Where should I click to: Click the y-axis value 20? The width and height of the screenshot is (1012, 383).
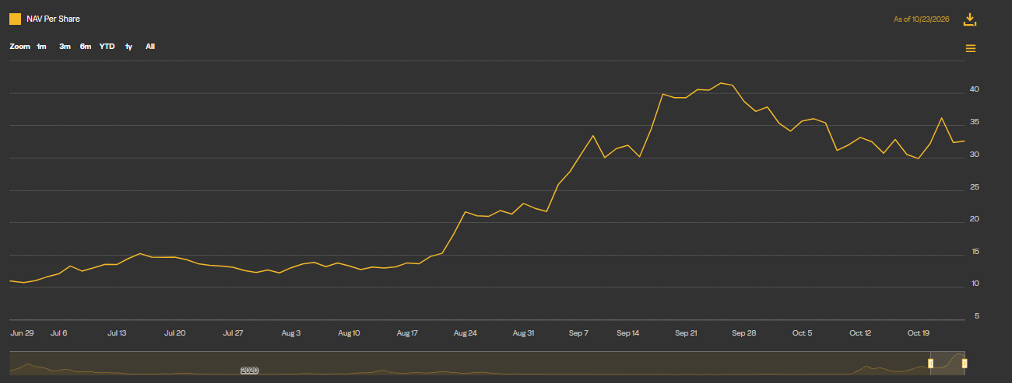click(x=973, y=219)
